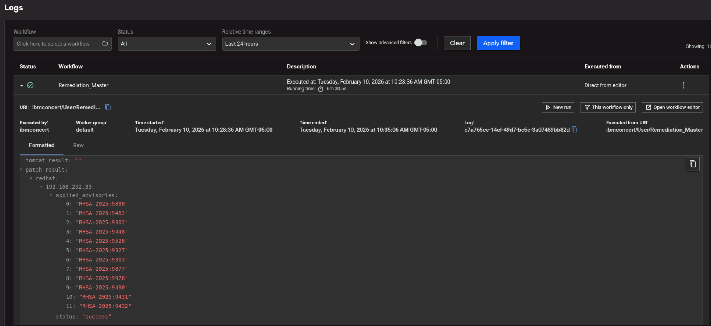Collapse the Remediation_Master log row
The height and width of the screenshot is (326, 711).
coord(22,86)
